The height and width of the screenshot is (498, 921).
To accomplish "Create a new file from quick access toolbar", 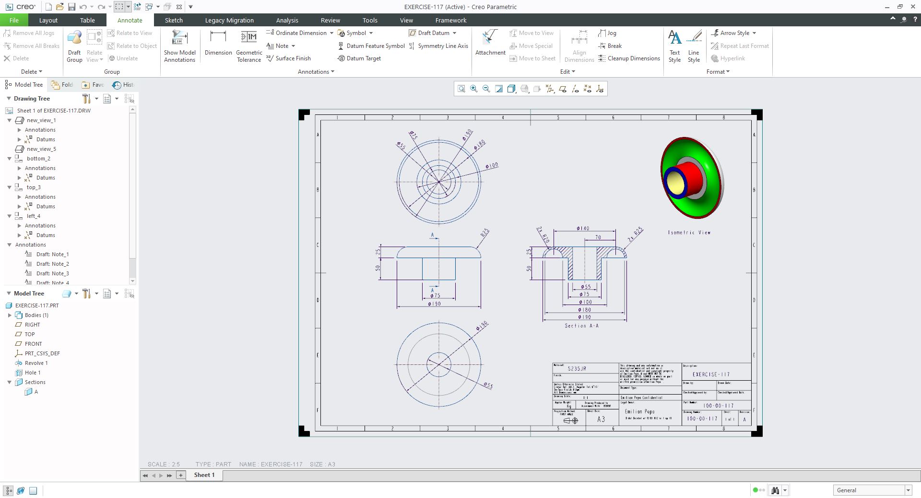I will coord(48,7).
